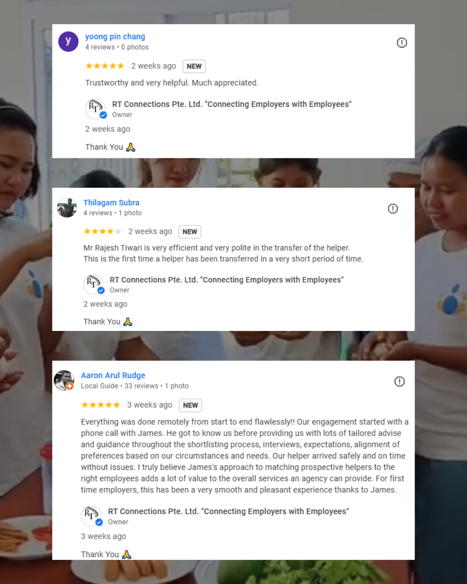The height and width of the screenshot is (584, 467).
Task: Select the RT Connections logo in the third owner reply
Action: (92, 516)
